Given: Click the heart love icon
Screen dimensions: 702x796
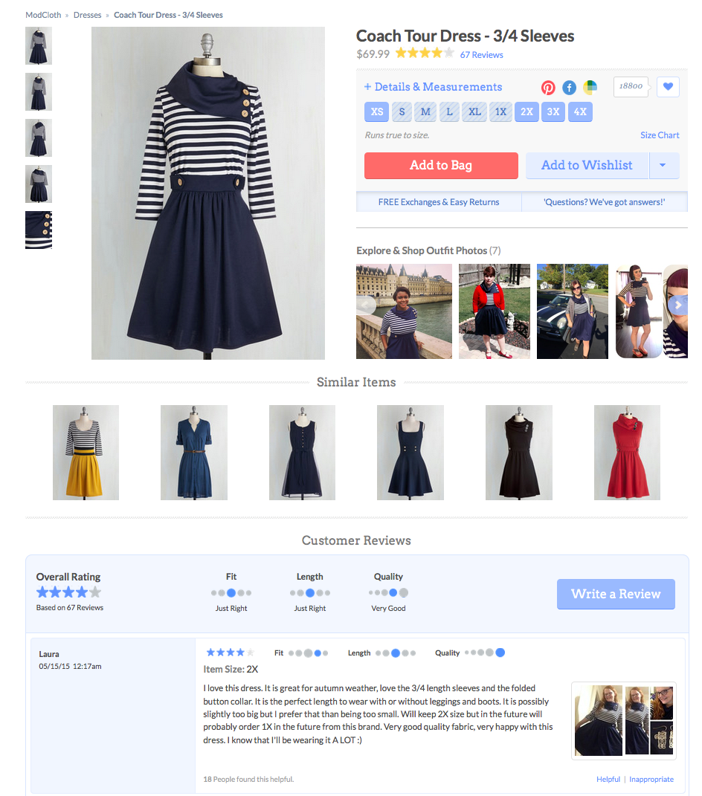Looking at the screenshot, I should click(x=668, y=87).
